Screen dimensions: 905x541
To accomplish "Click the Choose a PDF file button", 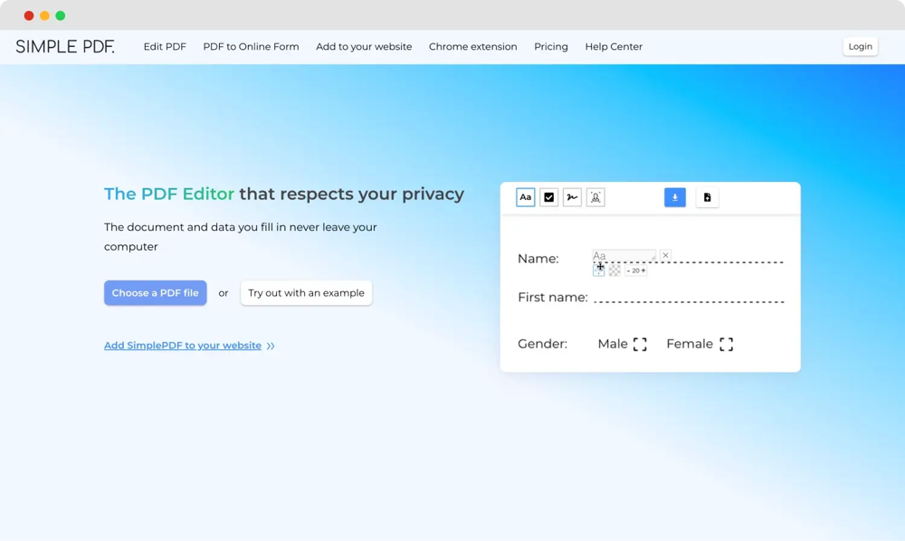I will pos(155,292).
